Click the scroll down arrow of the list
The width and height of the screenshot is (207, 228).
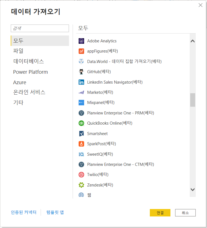pyautogui.click(x=193, y=189)
